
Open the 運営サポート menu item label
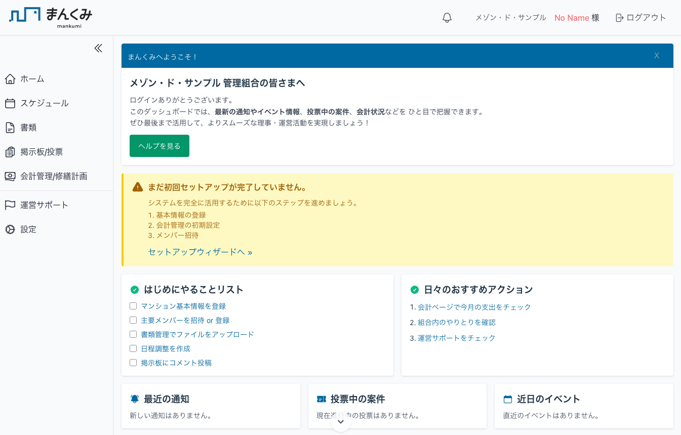[44, 205]
